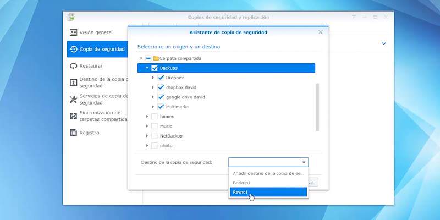
Task: Click the Destino de la copia combo field
Action: 268,162
